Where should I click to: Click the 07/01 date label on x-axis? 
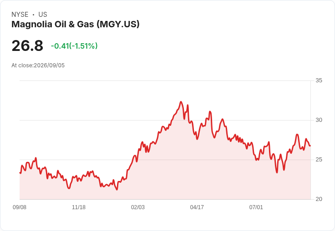(256, 207)
